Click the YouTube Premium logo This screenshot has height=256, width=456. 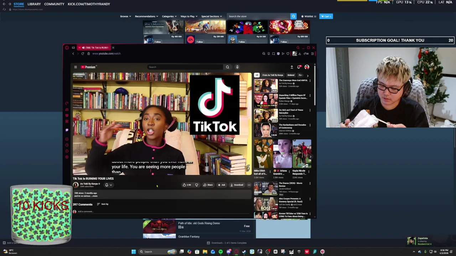click(88, 67)
